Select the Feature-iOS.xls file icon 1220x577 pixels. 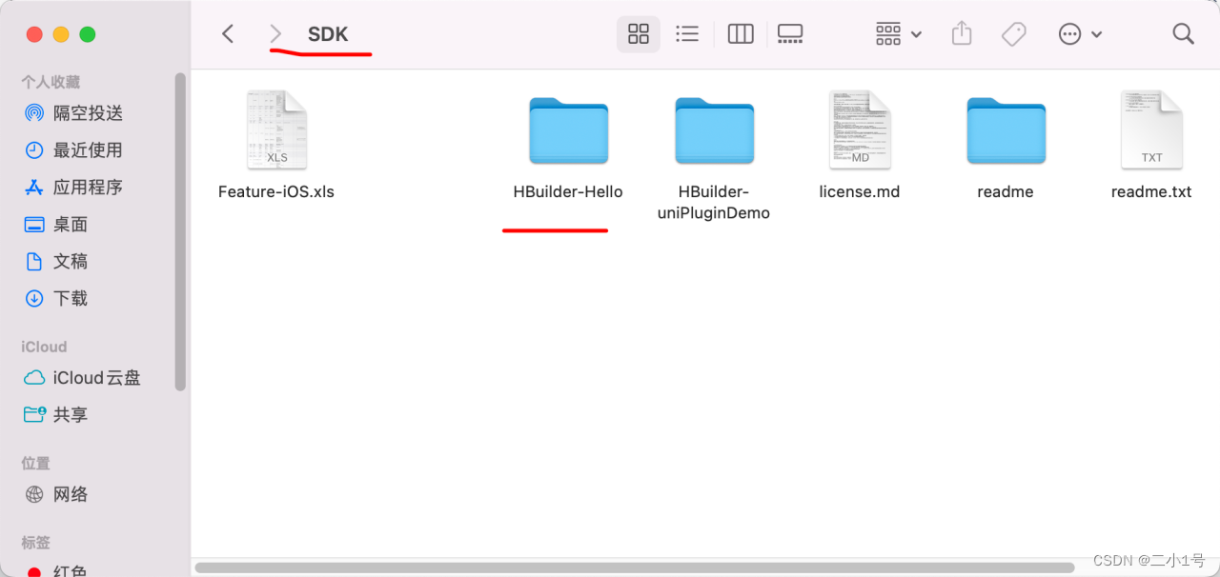tap(276, 130)
